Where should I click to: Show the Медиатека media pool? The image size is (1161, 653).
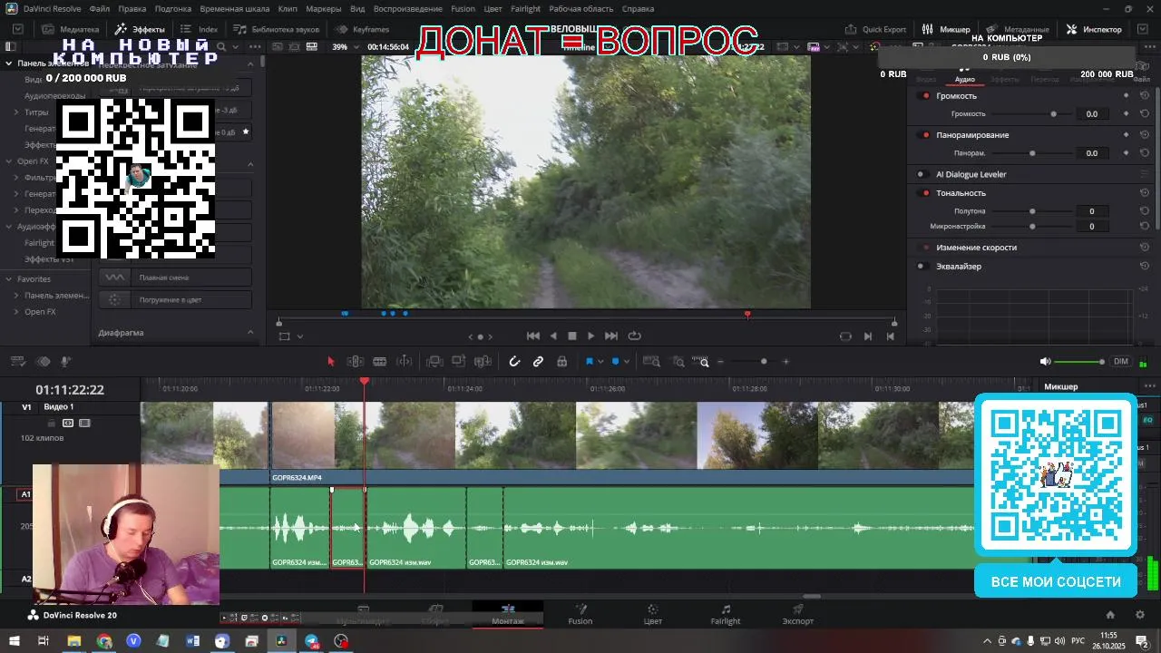coord(72,29)
